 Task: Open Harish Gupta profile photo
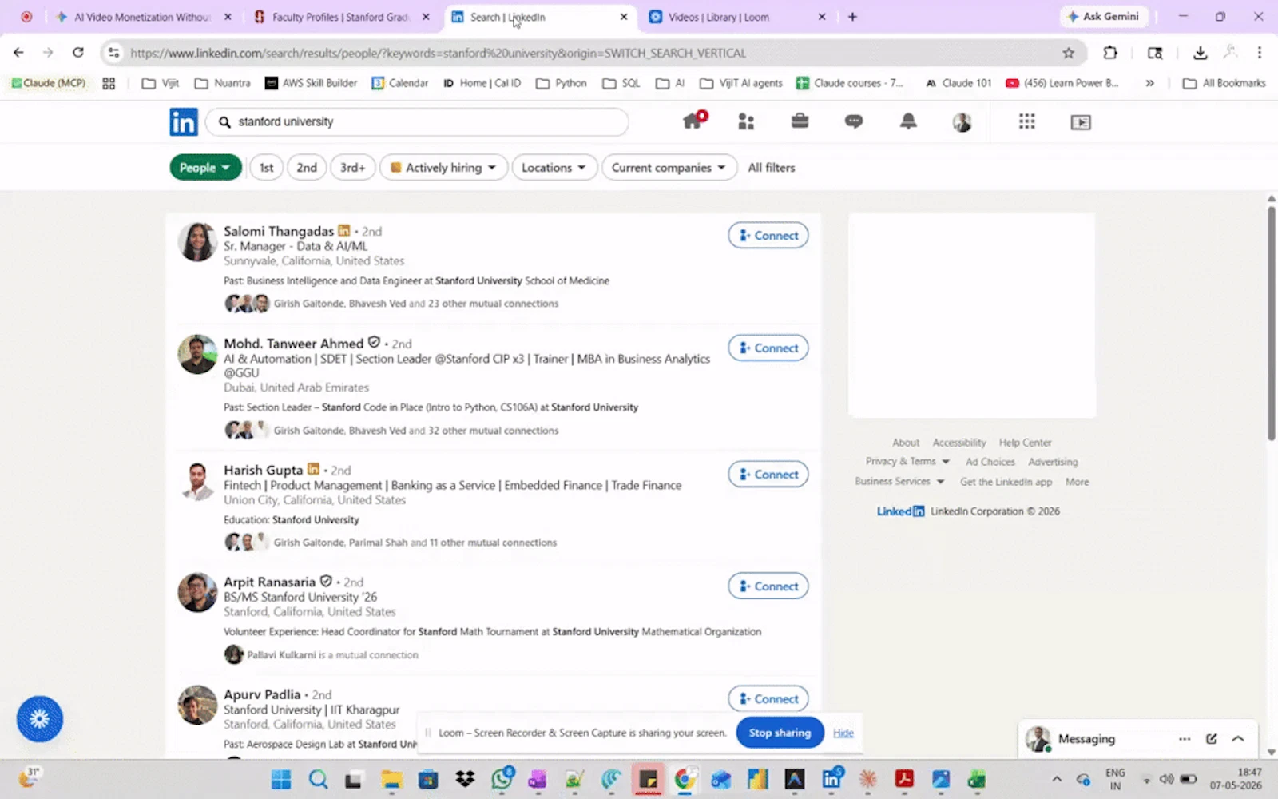tap(197, 482)
